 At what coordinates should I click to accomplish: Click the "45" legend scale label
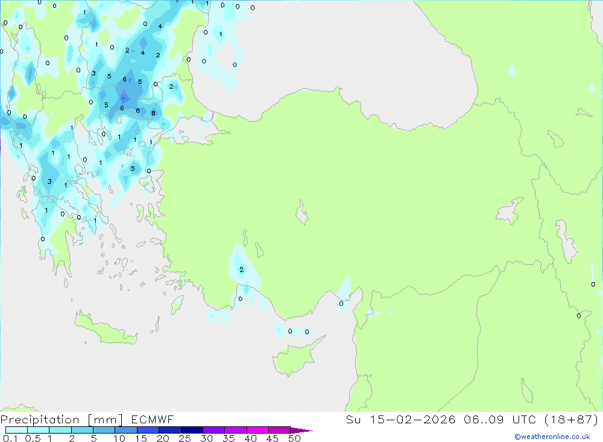click(x=273, y=438)
